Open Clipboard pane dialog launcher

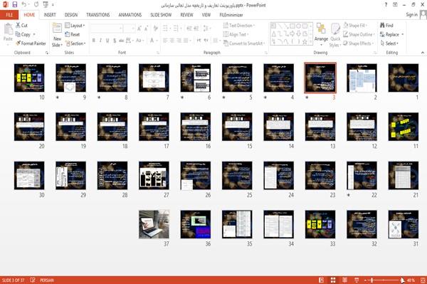47,53
